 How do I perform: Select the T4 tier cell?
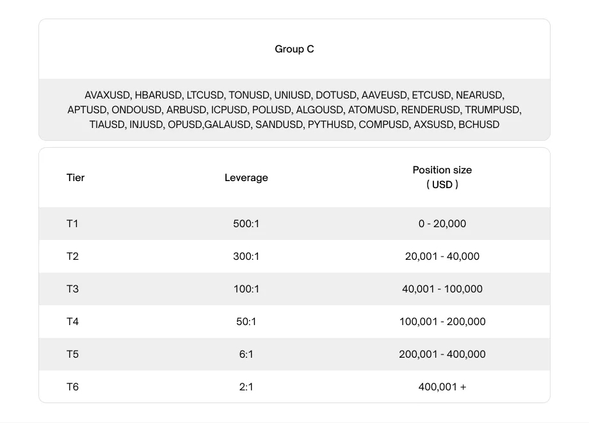point(72,322)
